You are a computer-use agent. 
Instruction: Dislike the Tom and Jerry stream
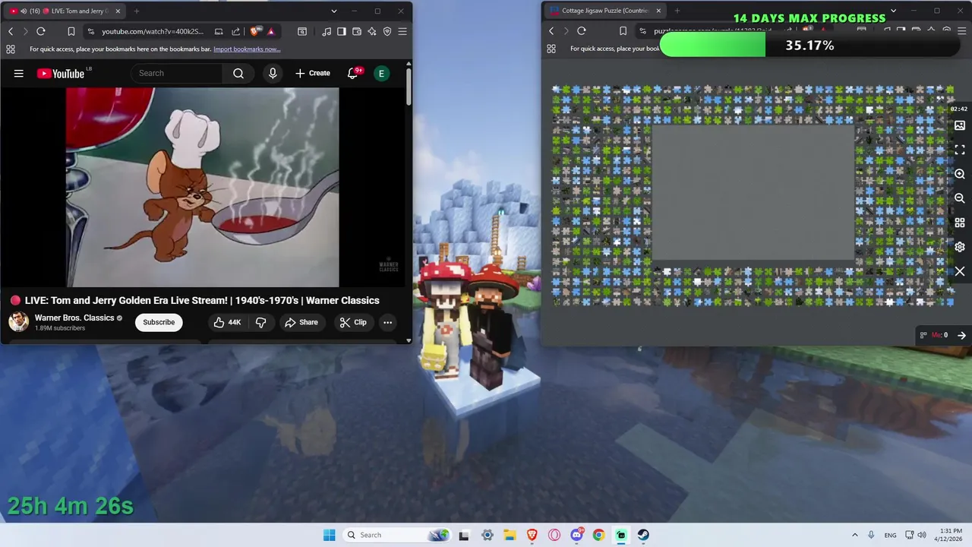[x=260, y=322]
